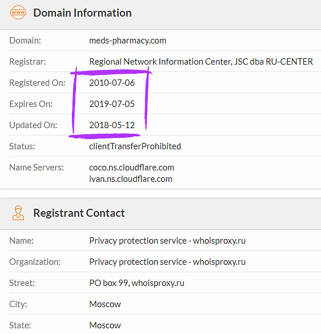Select the registered date 2010-07-06
This screenshot has height=334, width=321.
tap(112, 83)
